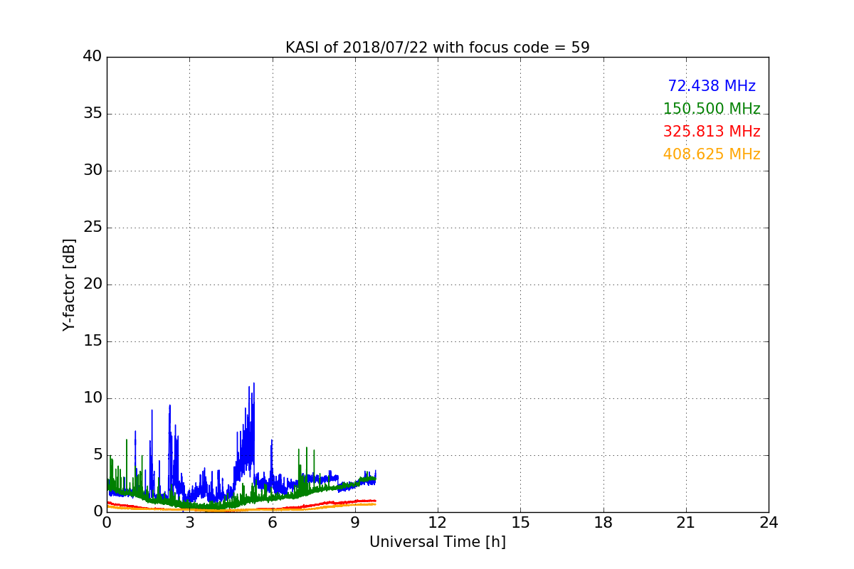Select the y-axis tick label 40

pyautogui.click(x=93, y=56)
